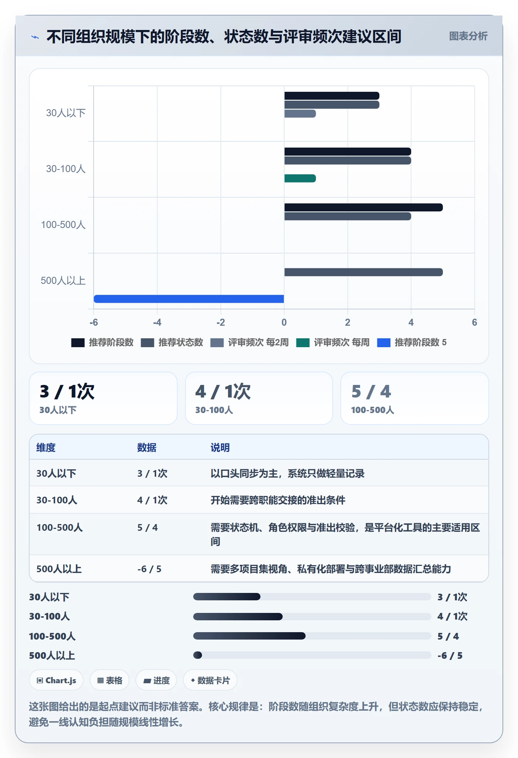Click the 30人以下 y-axis label on chart
518x758 pixels.
65,113
